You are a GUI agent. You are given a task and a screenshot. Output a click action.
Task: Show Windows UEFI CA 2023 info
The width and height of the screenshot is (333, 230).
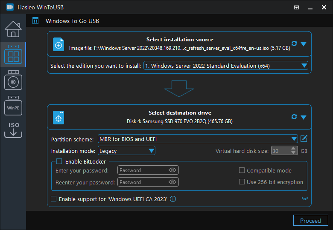coord(173,199)
